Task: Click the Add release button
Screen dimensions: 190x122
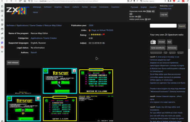Action: (13, 63)
